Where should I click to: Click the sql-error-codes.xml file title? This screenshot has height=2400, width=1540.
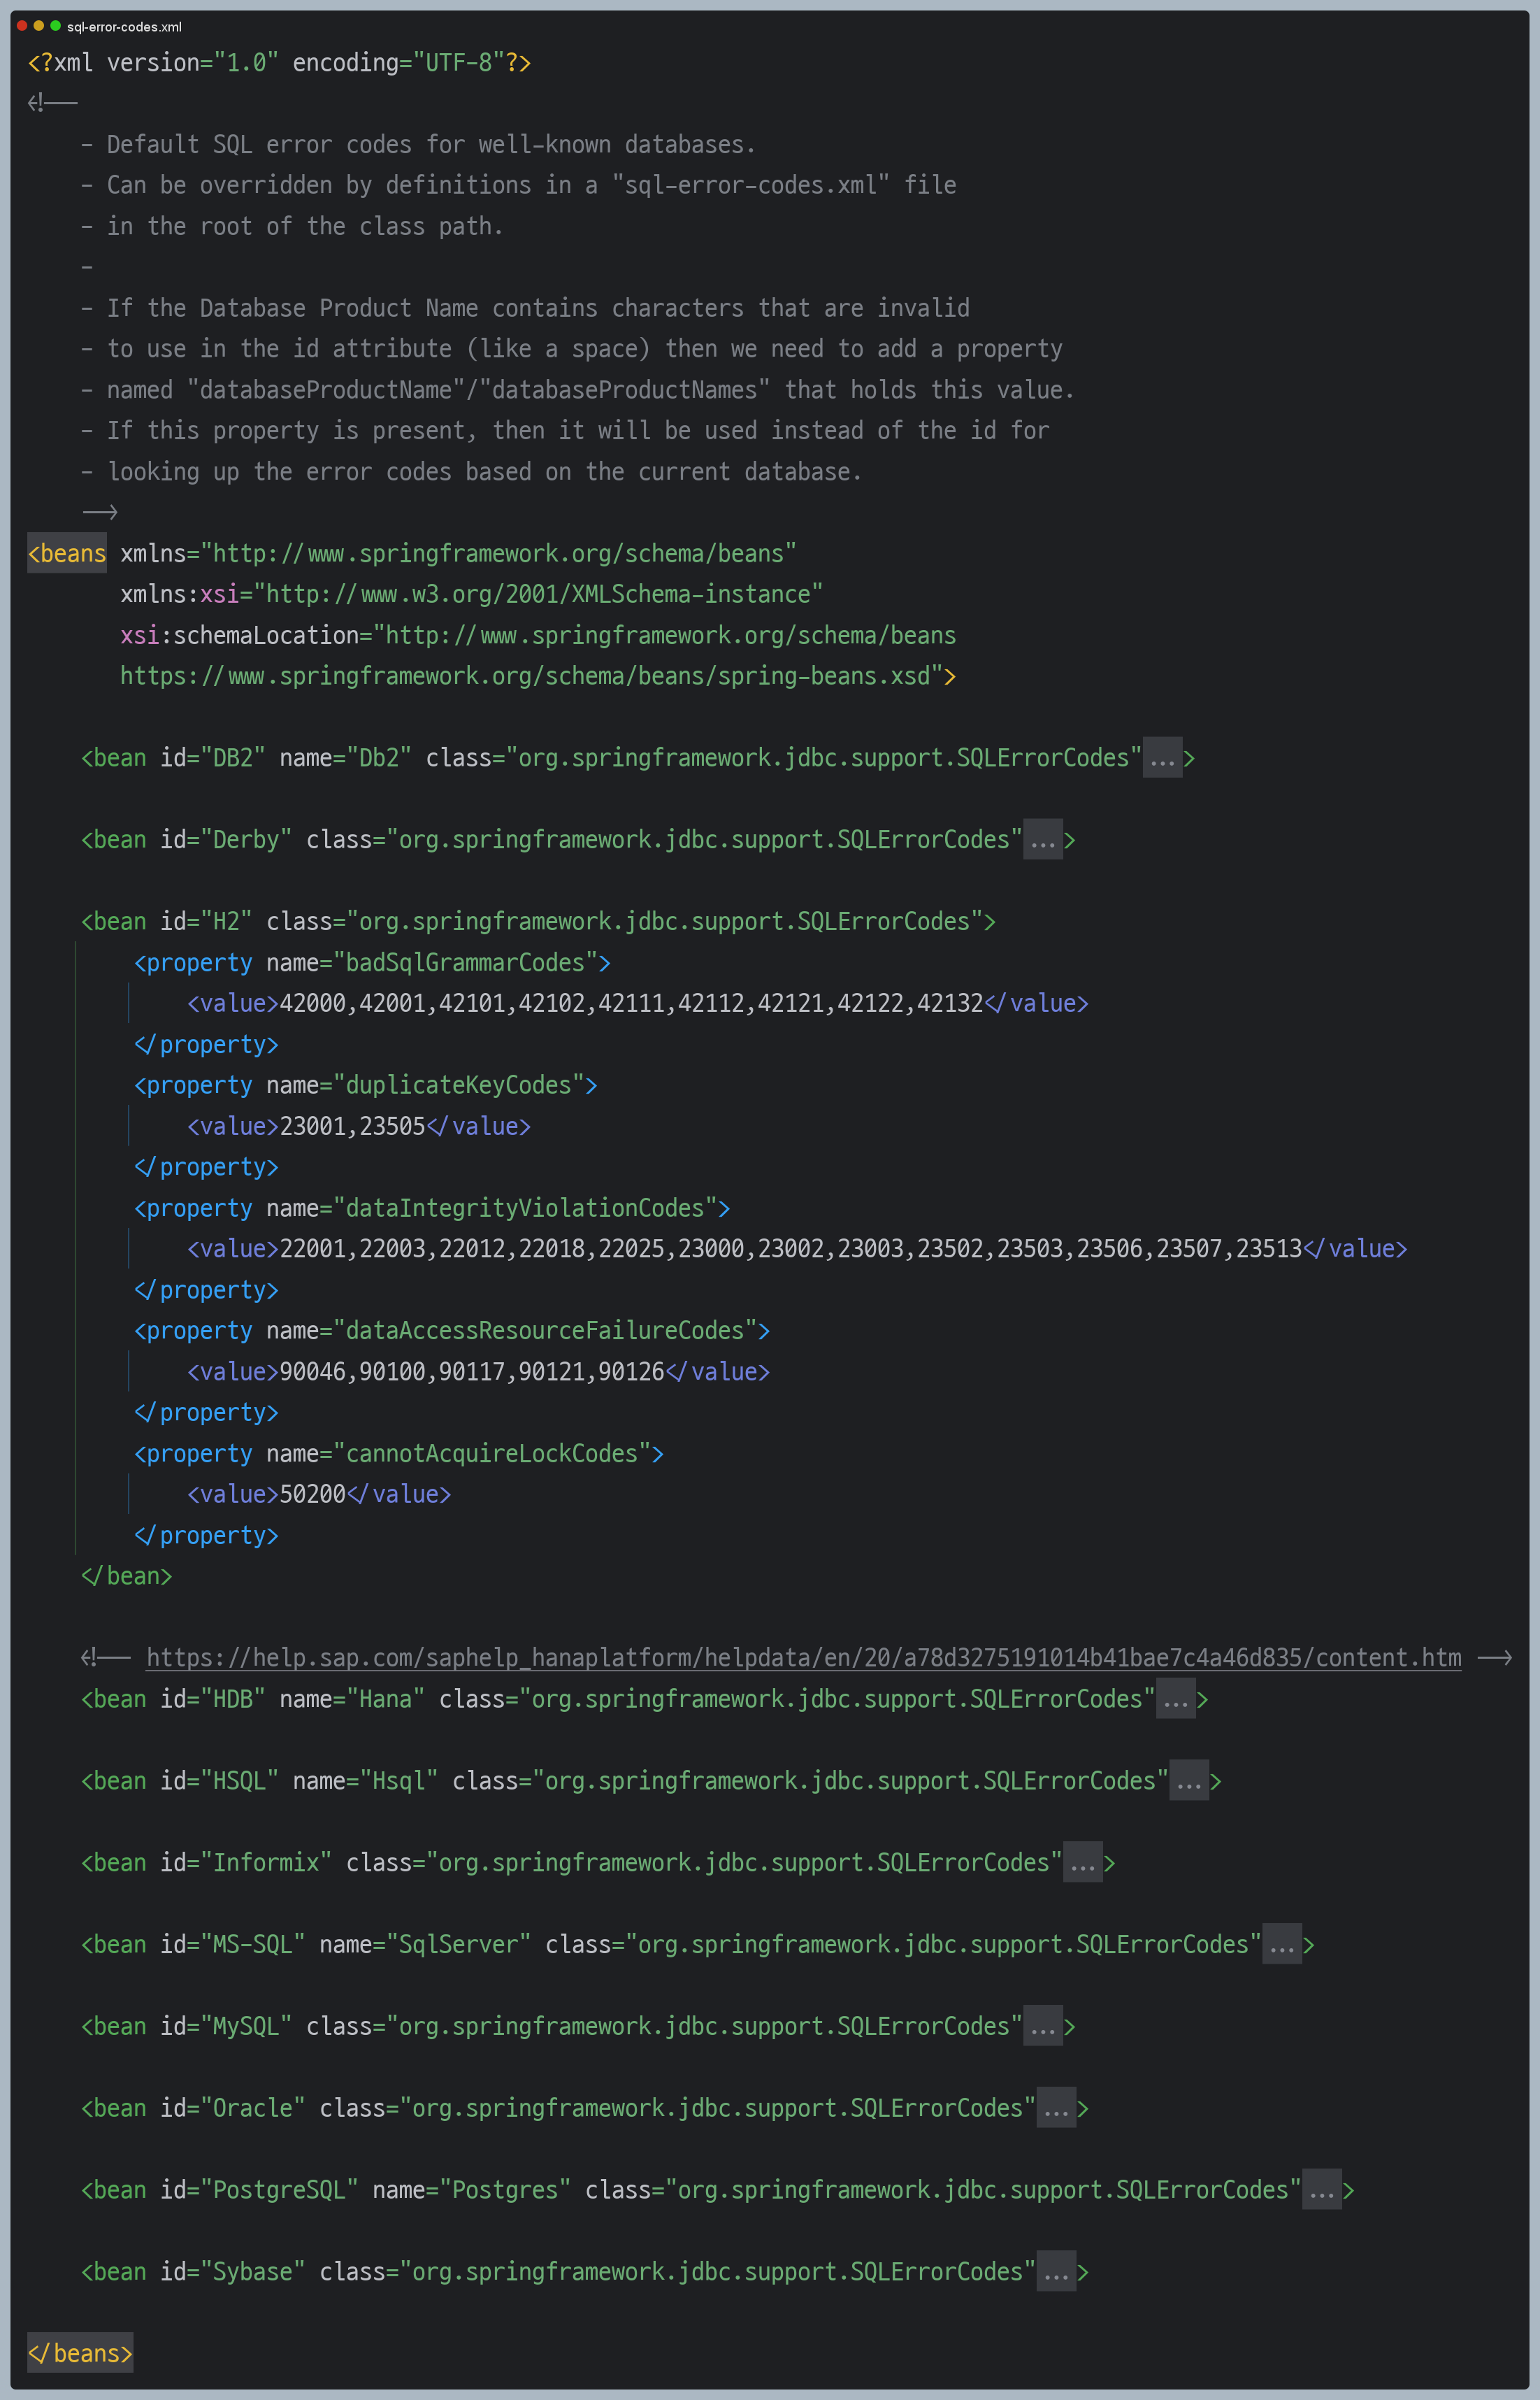tap(124, 27)
